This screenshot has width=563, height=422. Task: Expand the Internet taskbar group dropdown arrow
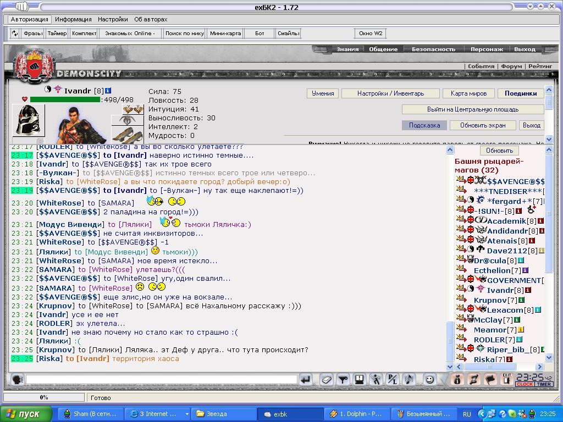187,414
